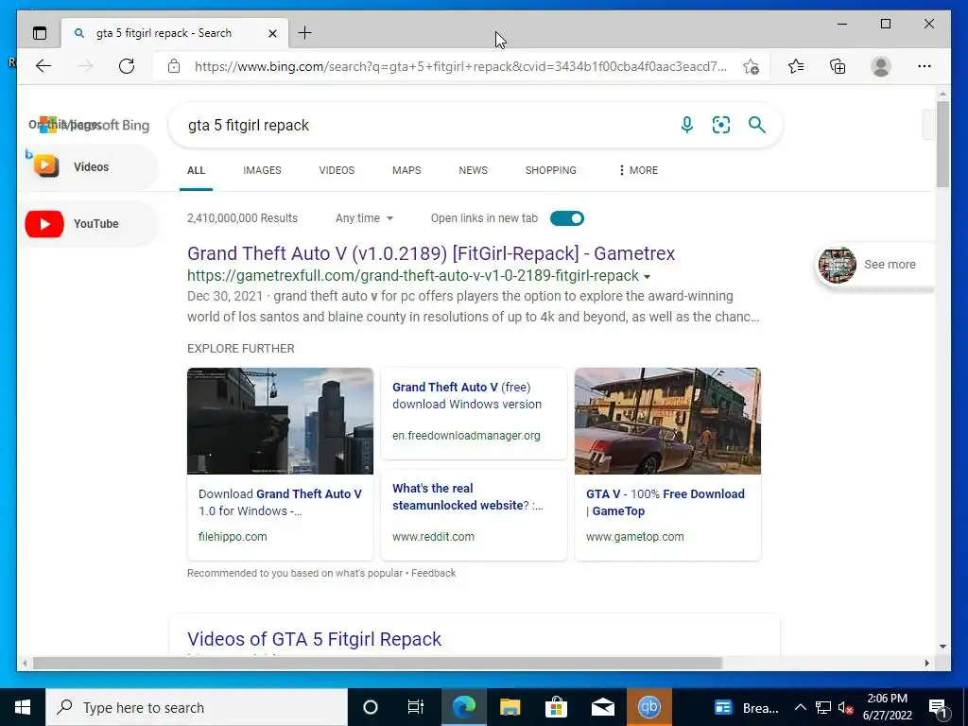
Task: Switch to the SHOPPING tab
Action: pos(551,170)
